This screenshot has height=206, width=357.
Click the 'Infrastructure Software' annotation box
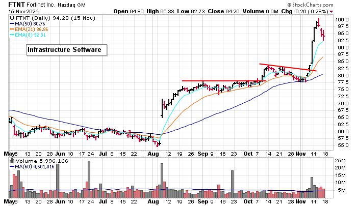pos(66,50)
